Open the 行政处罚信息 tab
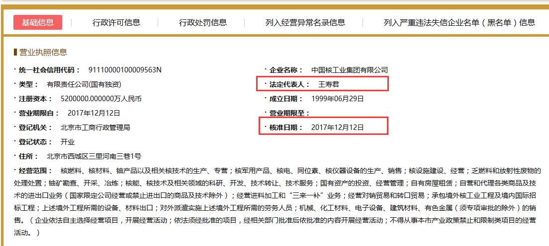The width and height of the screenshot is (549, 246). [203, 22]
